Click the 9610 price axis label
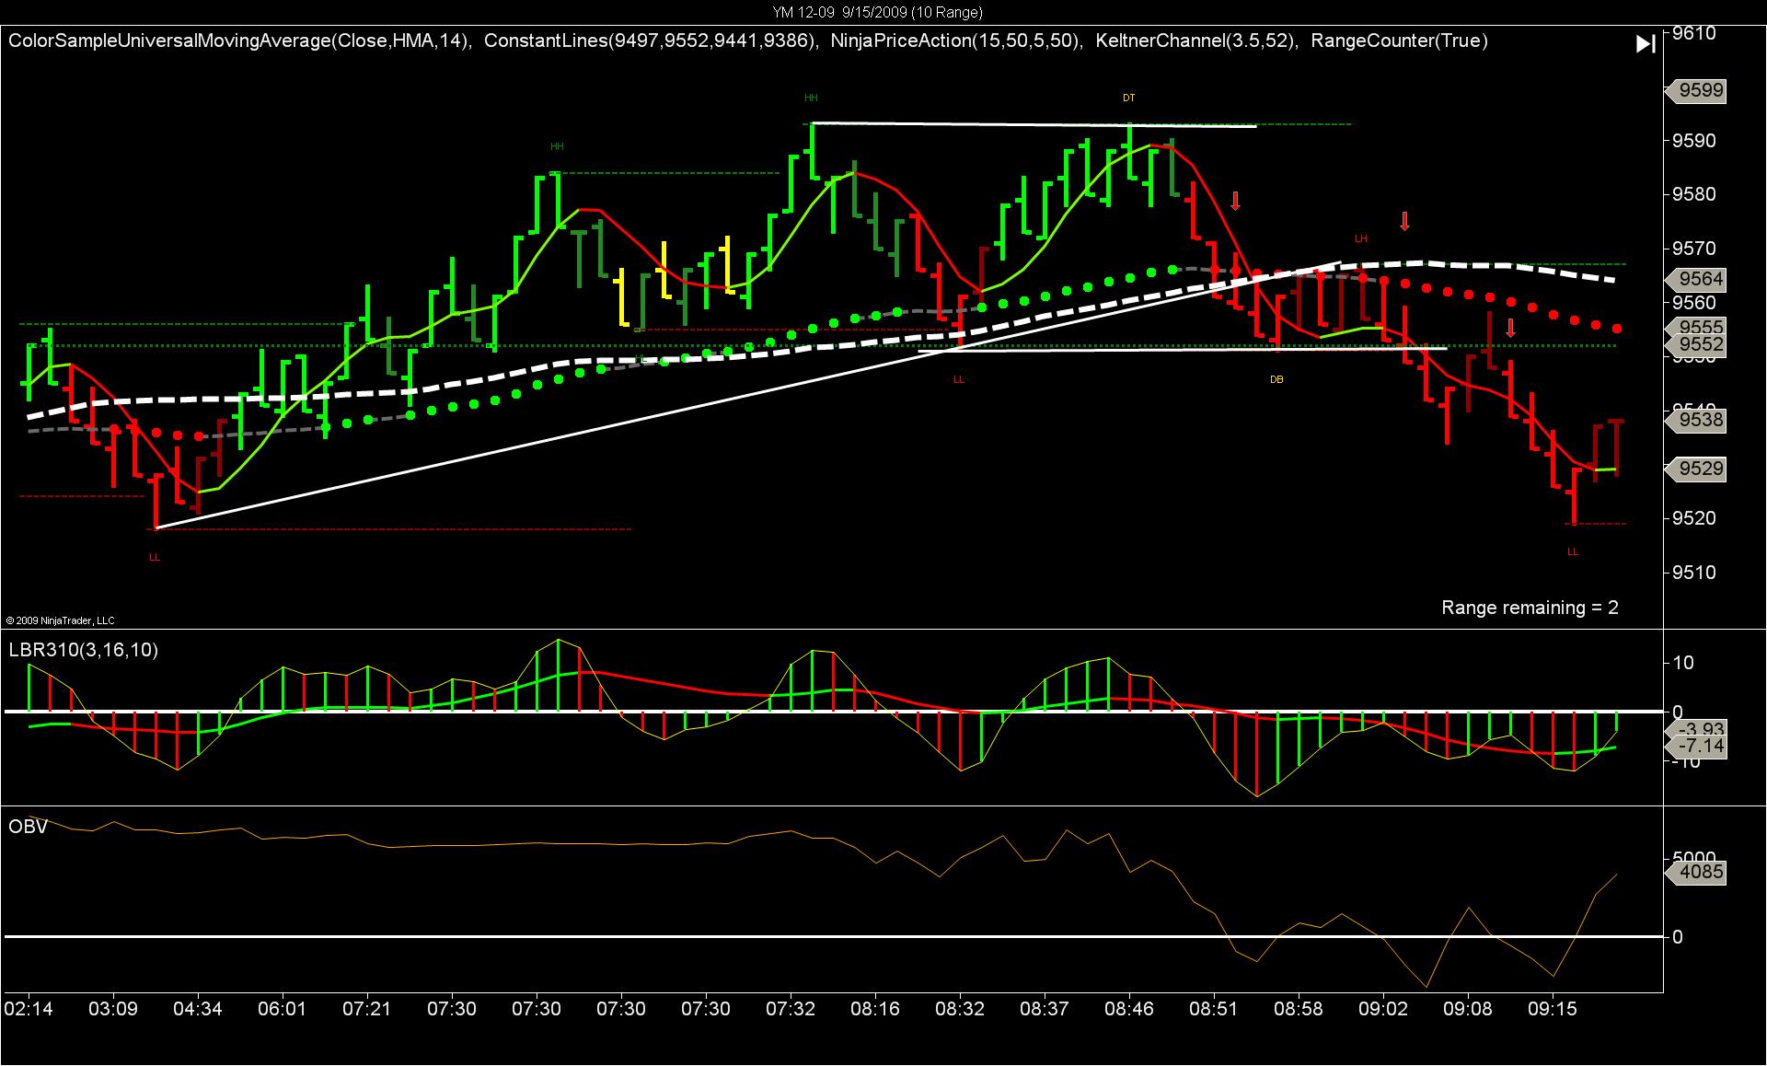Screen dimensions: 1767x1066 pyautogui.click(x=1694, y=33)
